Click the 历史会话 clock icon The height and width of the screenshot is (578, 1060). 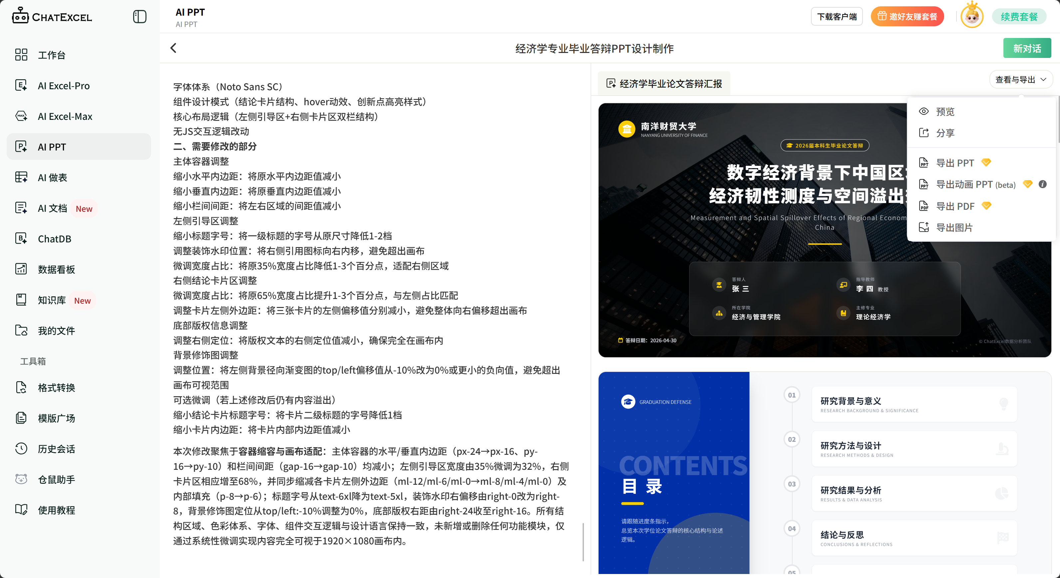(21, 449)
